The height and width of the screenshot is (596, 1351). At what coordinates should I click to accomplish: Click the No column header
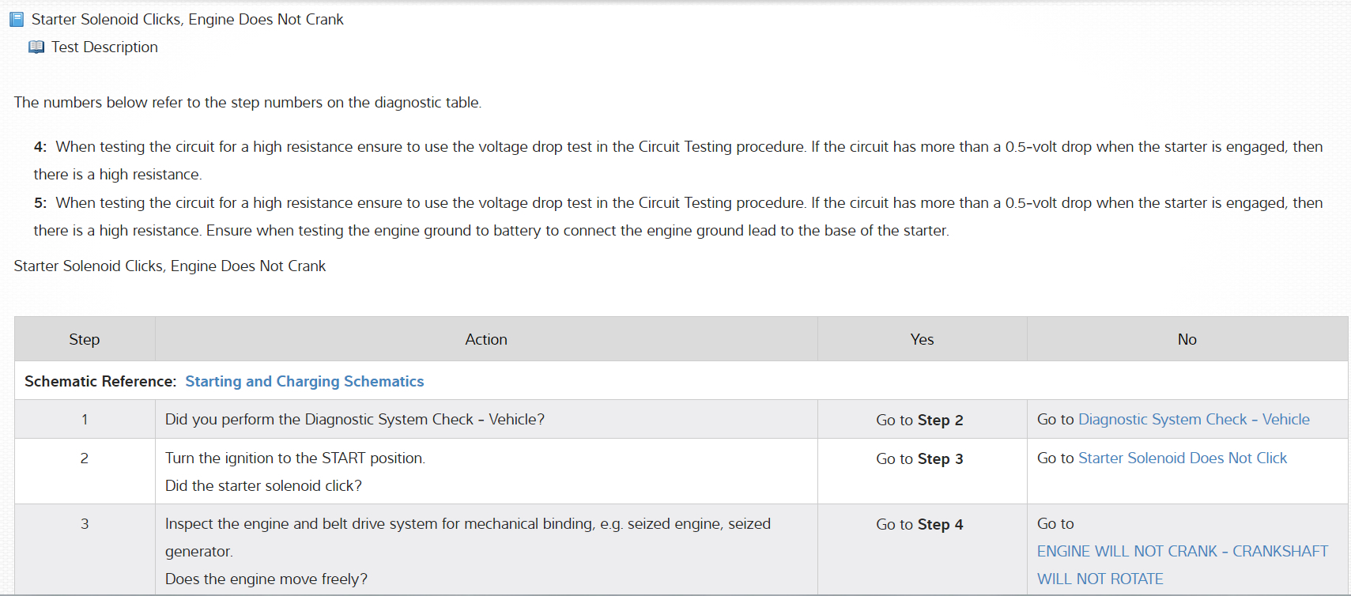tap(1187, 340)
